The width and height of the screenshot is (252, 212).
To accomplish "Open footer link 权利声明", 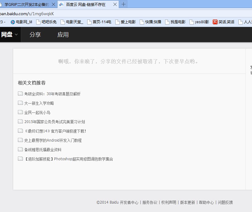I will [169, 202].
